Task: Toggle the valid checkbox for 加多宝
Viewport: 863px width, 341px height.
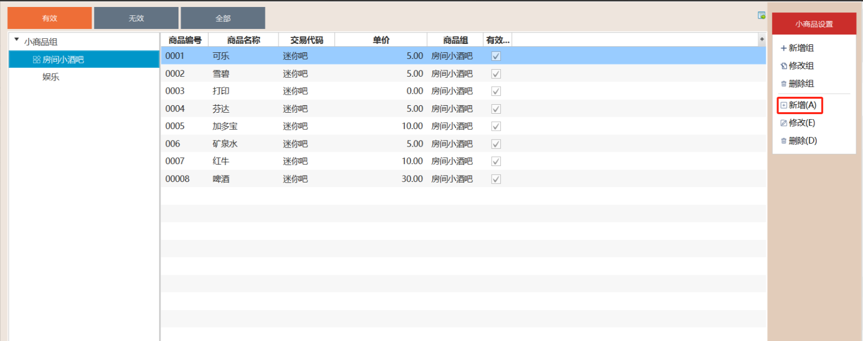Action: (496, 127)
